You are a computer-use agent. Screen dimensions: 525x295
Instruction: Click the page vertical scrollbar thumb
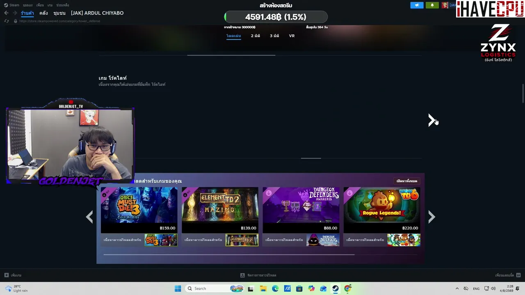(523, 93)
